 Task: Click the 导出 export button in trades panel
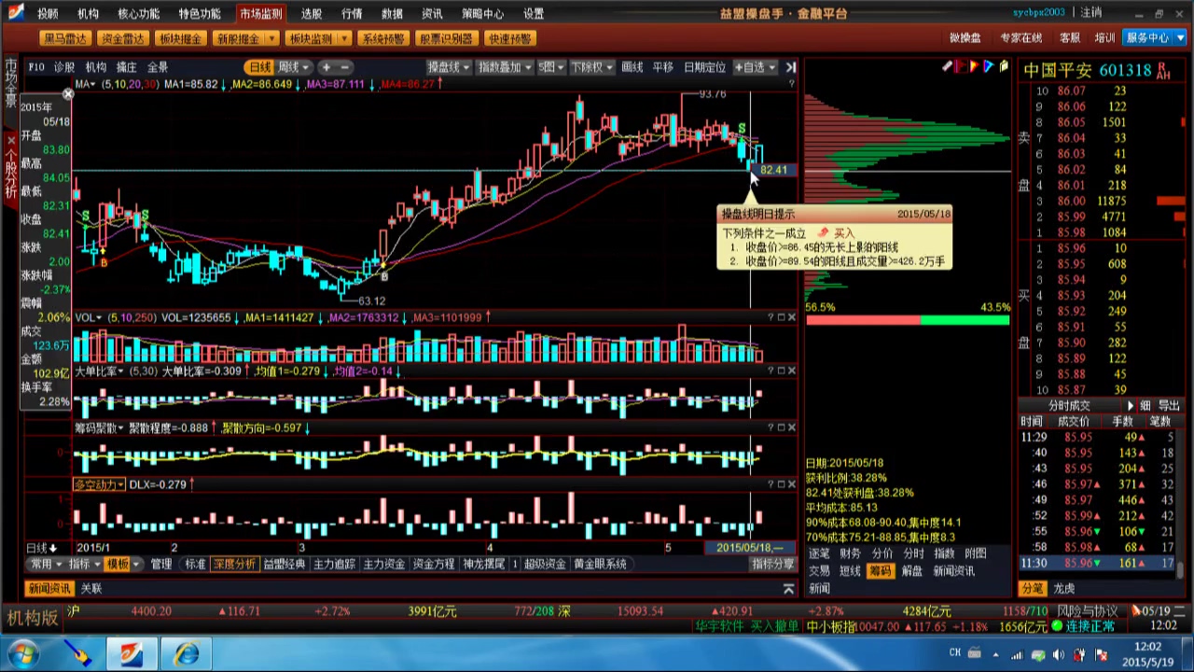pyautogui.click(x=1169, y=406)
